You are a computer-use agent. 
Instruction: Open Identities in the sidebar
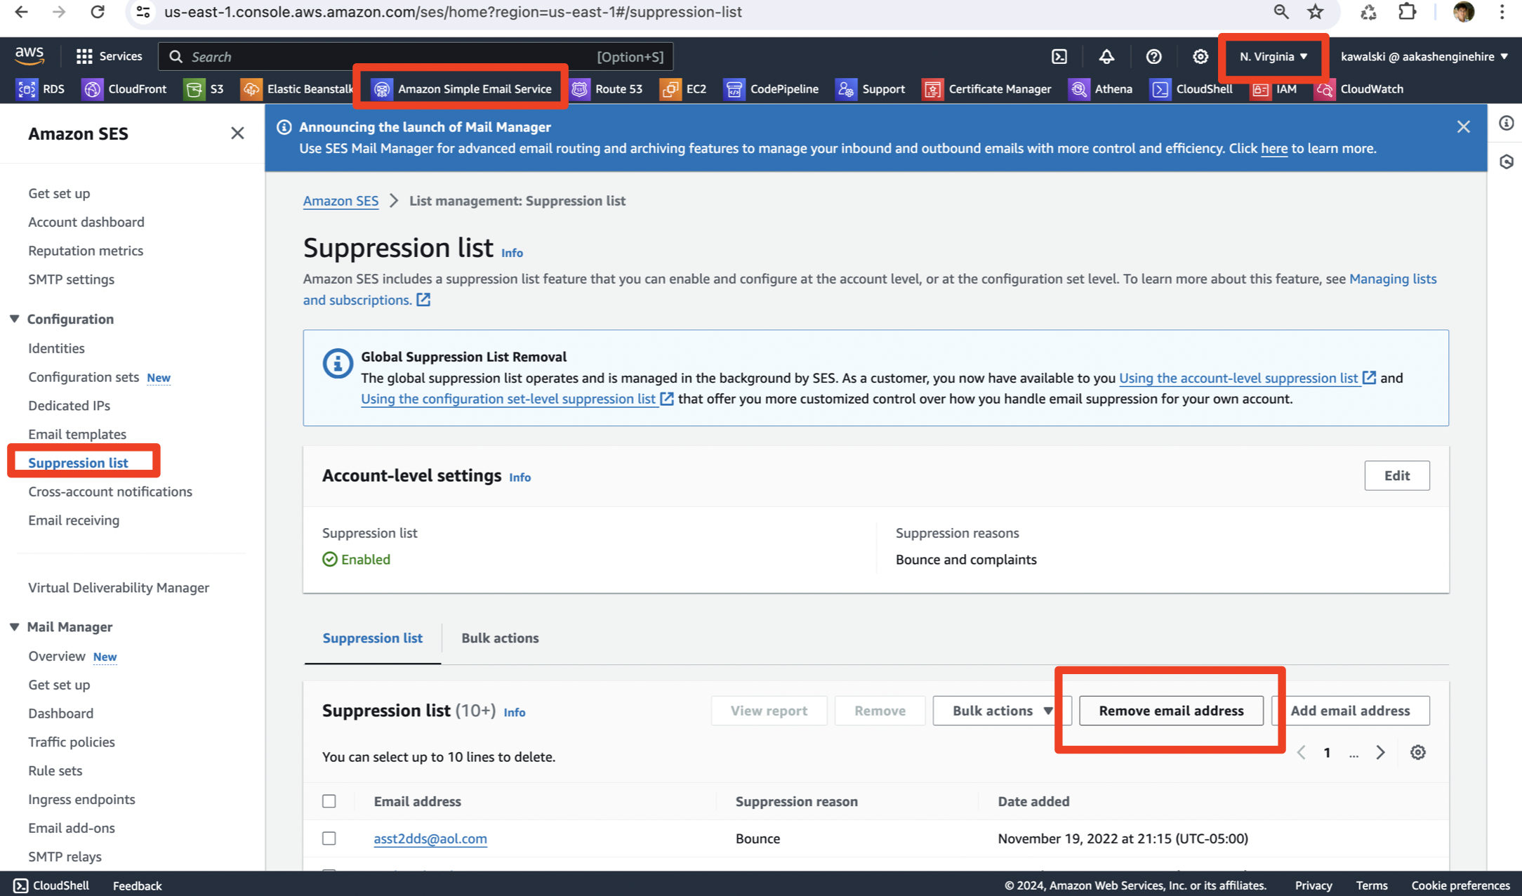56,348
